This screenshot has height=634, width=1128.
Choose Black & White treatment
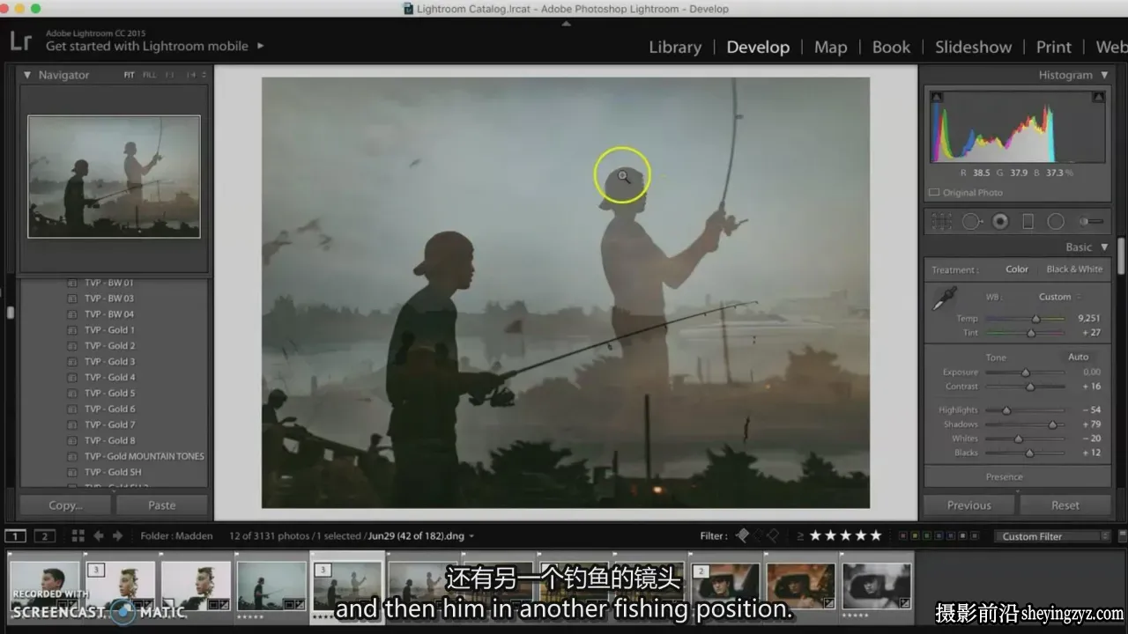click(1074, 269)
